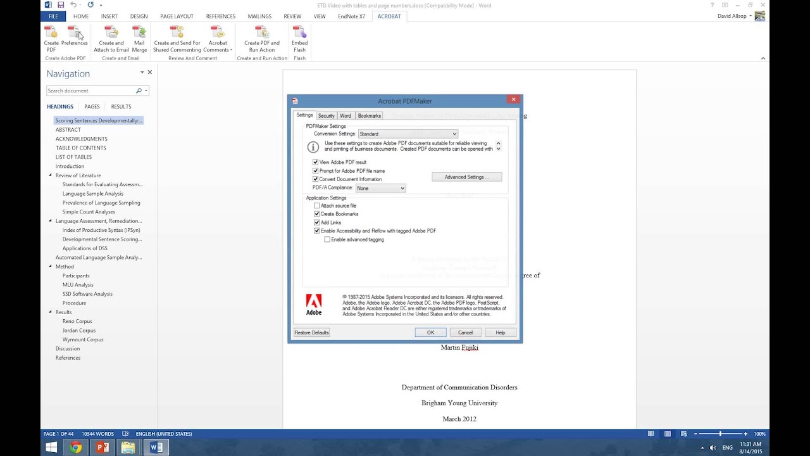This screenshot has height=456, width=810.
Task: Uncheck Create Bookmarks option
Action: click(x=317, y=214)
